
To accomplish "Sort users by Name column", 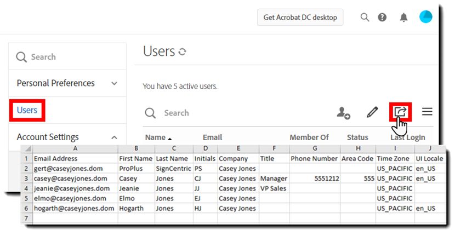I will click(158, 137).
